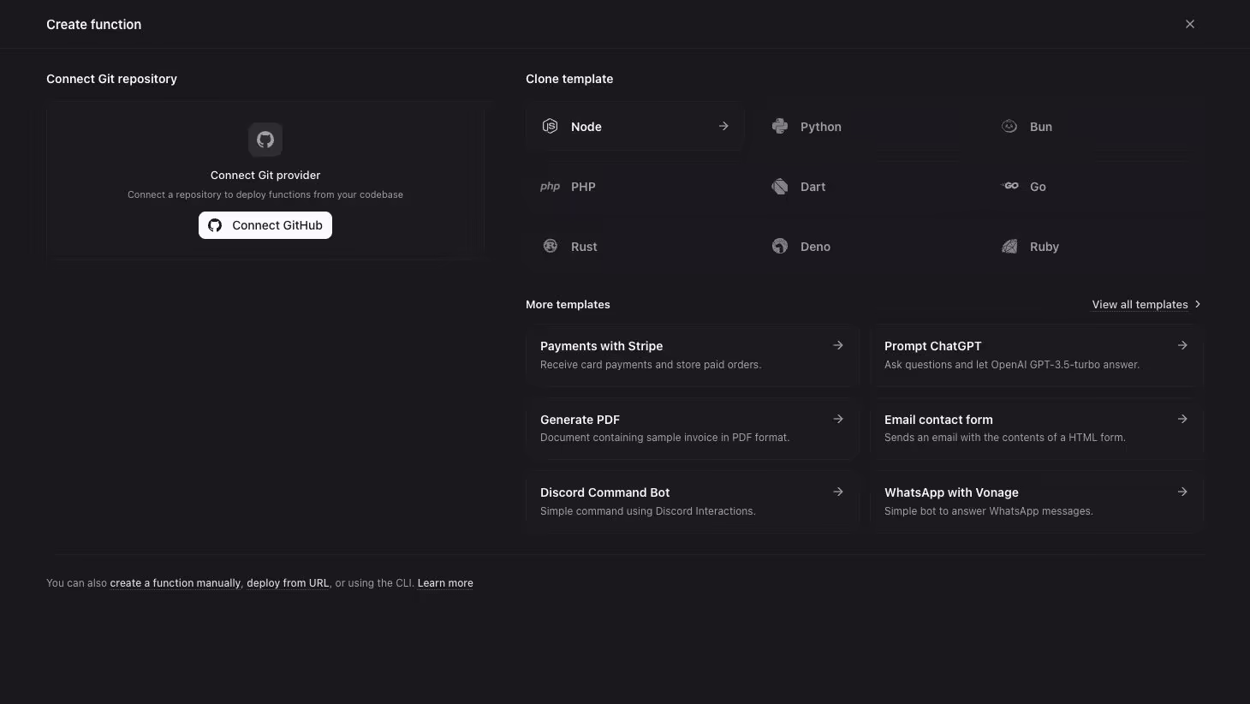
Task: Click the arrow on WhatsApp with Vonage card
Action: [1182, 492]
